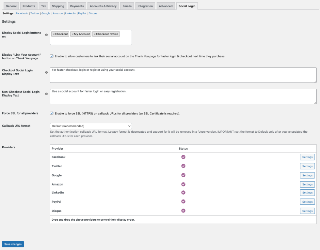This screenshot has width=320, height=250.
Task: Remove the Checkout Notice tag via x icon
Action: 94,34
